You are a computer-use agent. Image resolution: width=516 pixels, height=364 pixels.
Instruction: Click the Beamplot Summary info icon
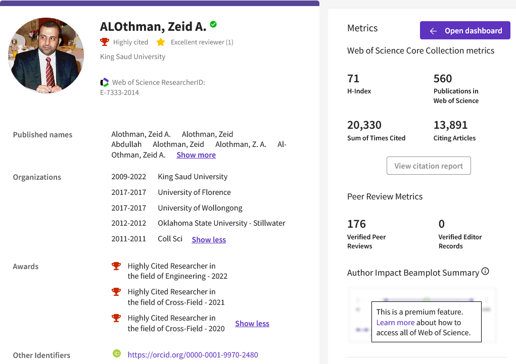[485, 272]
